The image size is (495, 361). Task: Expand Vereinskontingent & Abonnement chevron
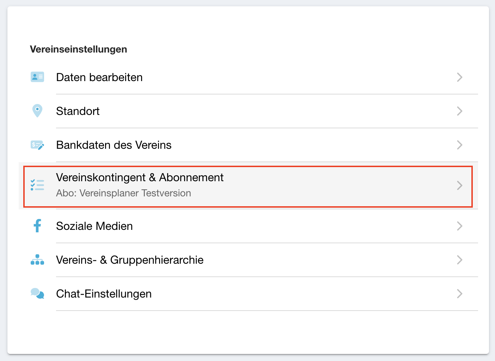tap(459, 185)
